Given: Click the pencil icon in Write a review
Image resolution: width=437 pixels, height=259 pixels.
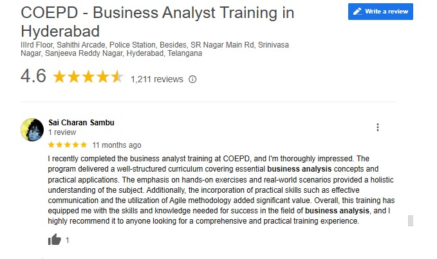Looking at the screenshot, I should (357, 12).
